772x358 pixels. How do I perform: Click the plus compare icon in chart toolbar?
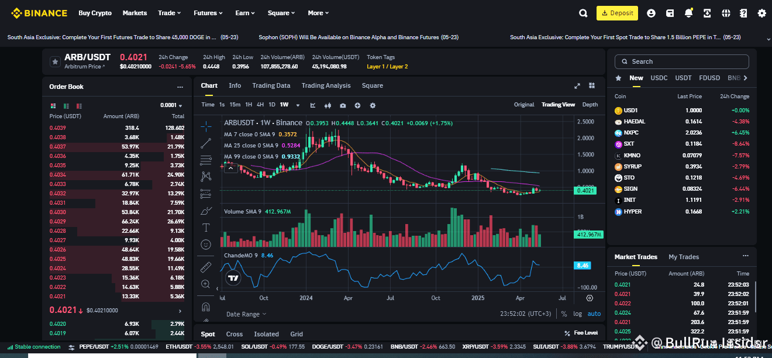pos(357,105)
